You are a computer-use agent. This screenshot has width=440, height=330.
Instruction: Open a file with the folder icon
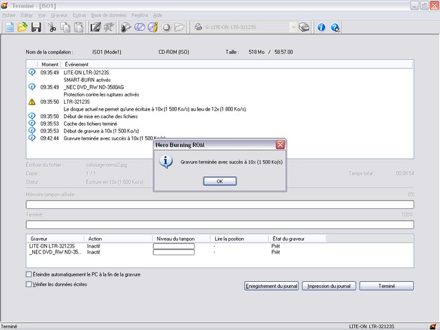click(23, 27)
